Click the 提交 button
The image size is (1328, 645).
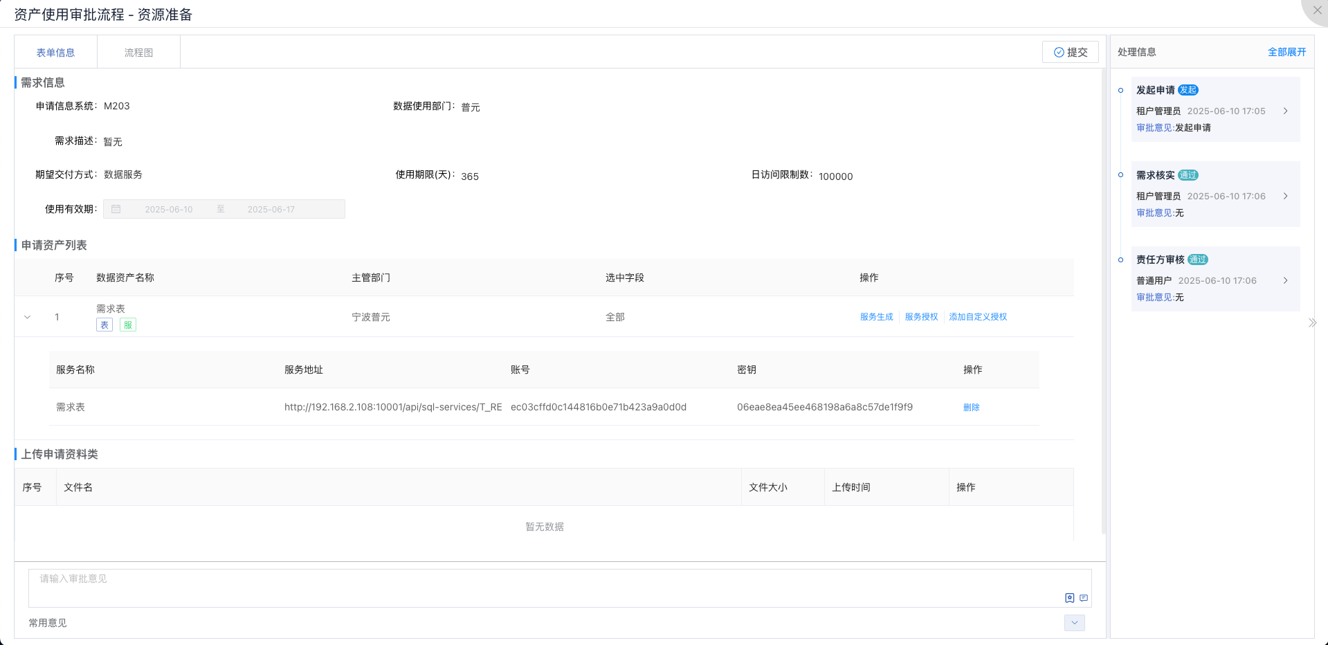pyautogui.click(x=1070, y=52)
